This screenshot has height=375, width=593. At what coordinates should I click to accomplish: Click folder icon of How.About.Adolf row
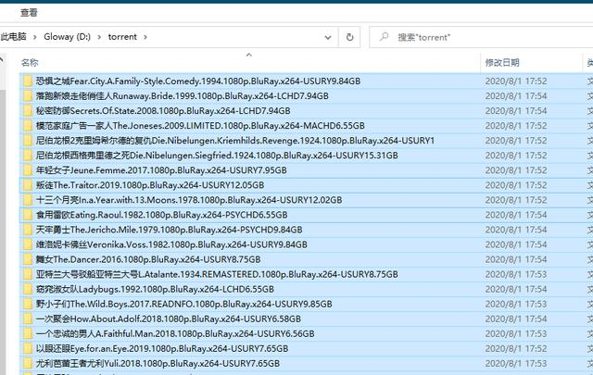click(x=28, y=319)
